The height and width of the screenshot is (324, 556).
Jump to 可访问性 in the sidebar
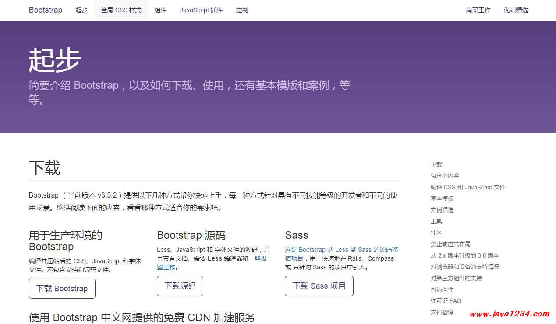[x=442, y=289]
